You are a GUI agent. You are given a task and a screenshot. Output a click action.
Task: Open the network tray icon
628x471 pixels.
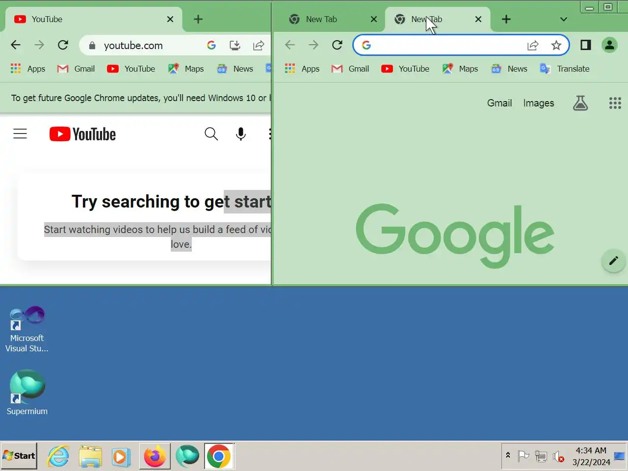tap(541, 456)
